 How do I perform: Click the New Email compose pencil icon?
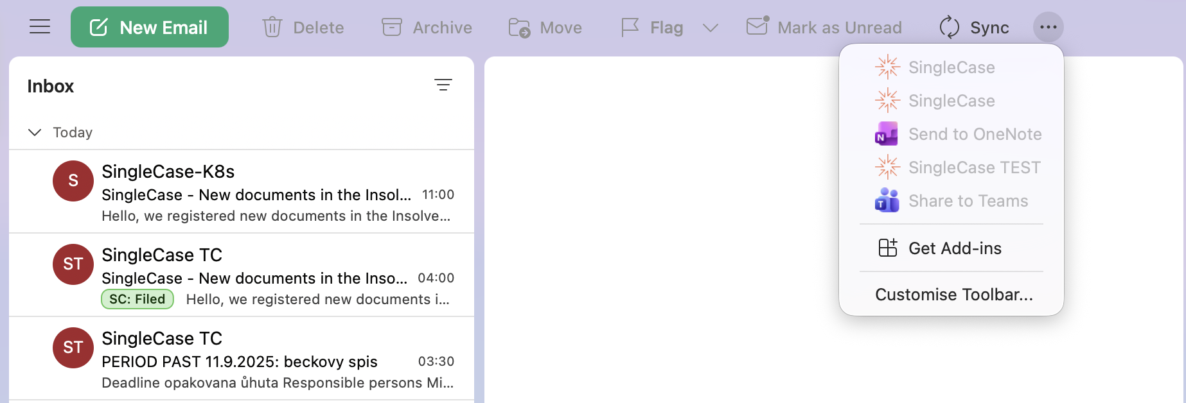click(98, 27)
